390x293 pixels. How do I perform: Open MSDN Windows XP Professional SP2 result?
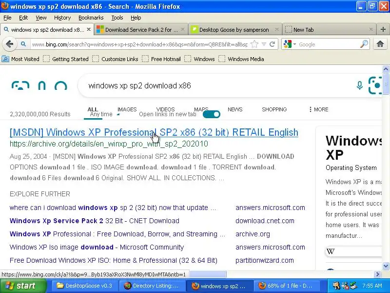pyautogui.click(x=154, y=132)
